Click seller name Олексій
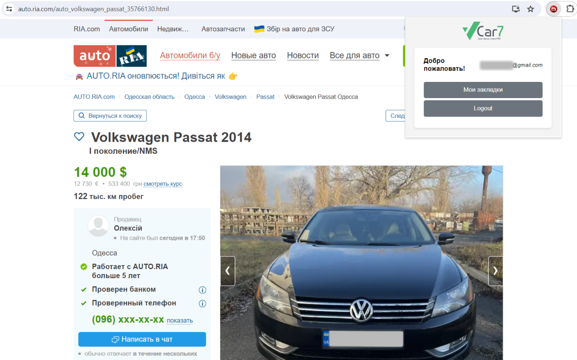Image resolution: width=577 pixels, height=360 pixels. pos(128,228)
